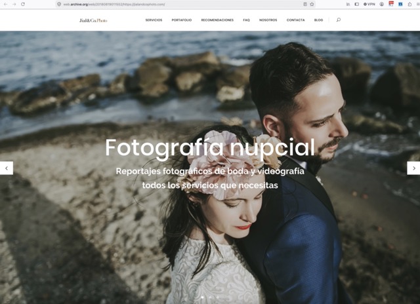Open the CONTACTA menu item
This screenshot has width=420, height=304.
click(296, 20)
